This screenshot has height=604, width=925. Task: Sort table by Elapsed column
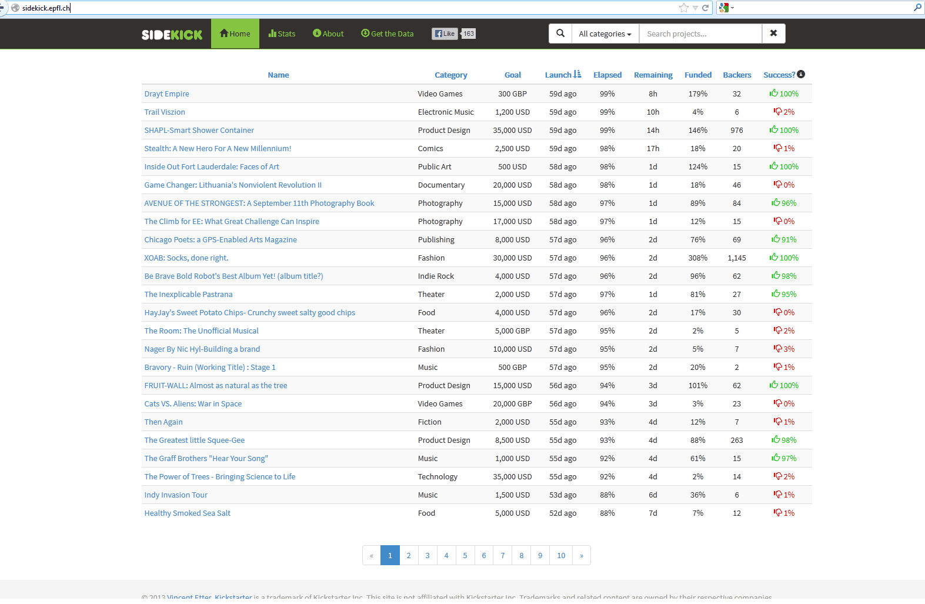pos(607,75)
